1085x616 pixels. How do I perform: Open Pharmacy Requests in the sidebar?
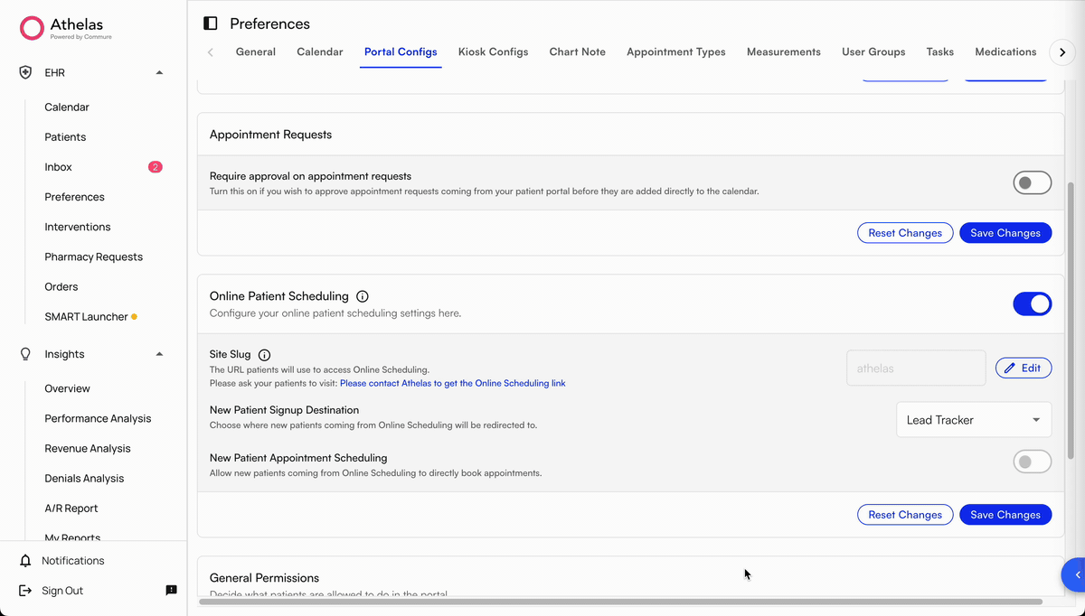[94, 257]
